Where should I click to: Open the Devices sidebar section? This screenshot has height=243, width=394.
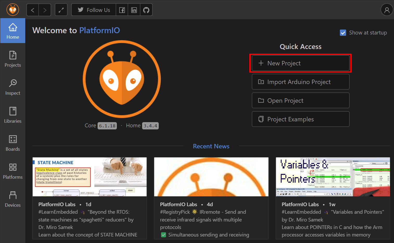point(13,199)
